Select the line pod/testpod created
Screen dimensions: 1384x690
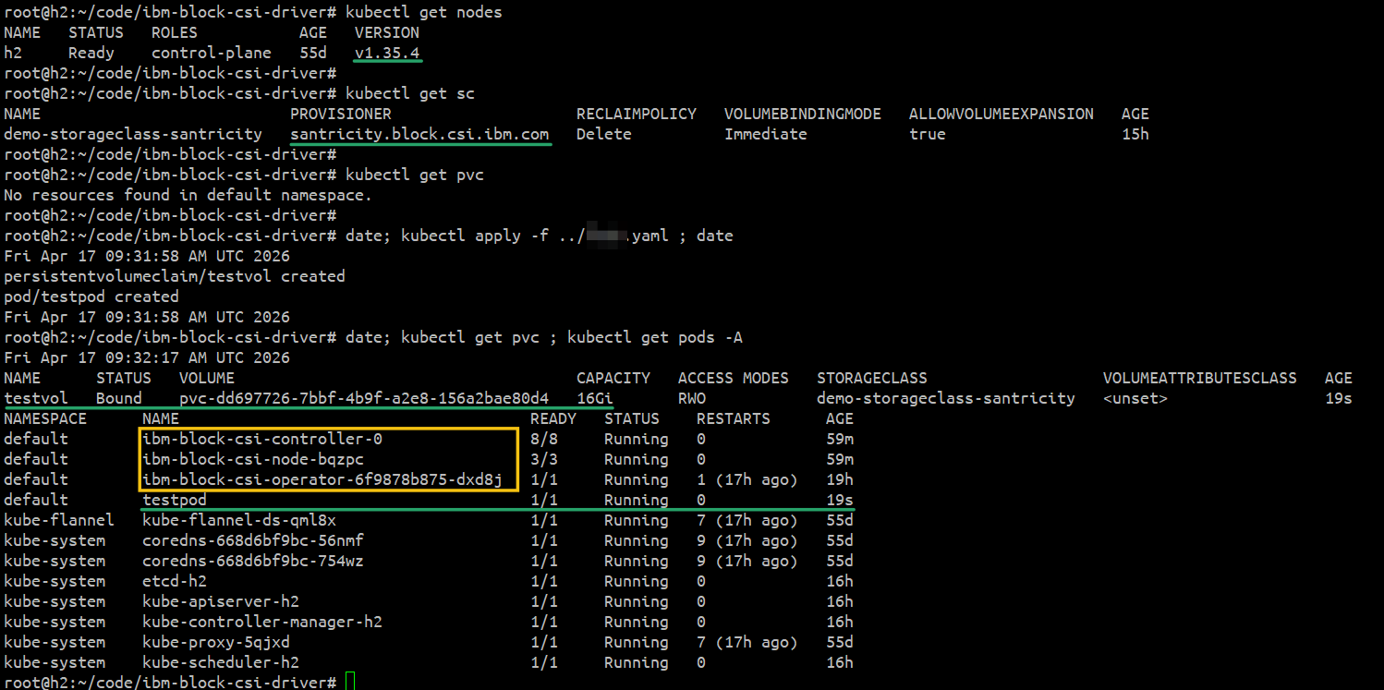[x=91, y=297]
